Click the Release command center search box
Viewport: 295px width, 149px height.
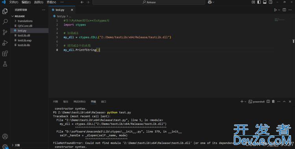(x=149, y=2)
